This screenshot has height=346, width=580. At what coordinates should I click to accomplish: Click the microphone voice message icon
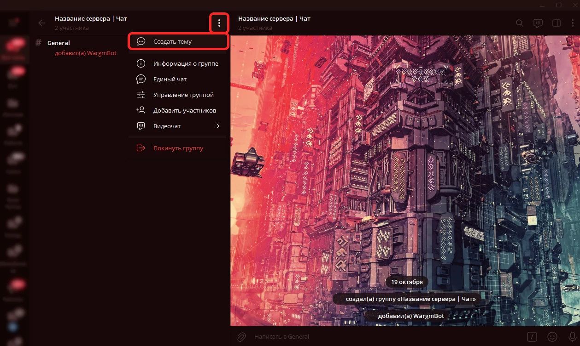[x=571, y=336]
